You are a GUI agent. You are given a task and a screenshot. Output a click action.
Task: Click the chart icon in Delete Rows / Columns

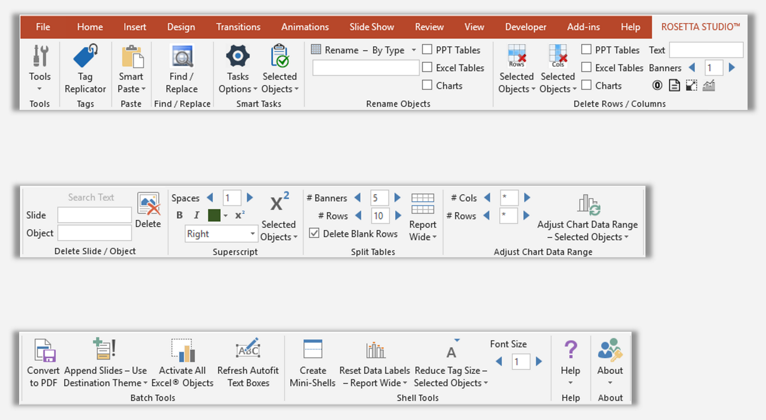click(709, 85)
